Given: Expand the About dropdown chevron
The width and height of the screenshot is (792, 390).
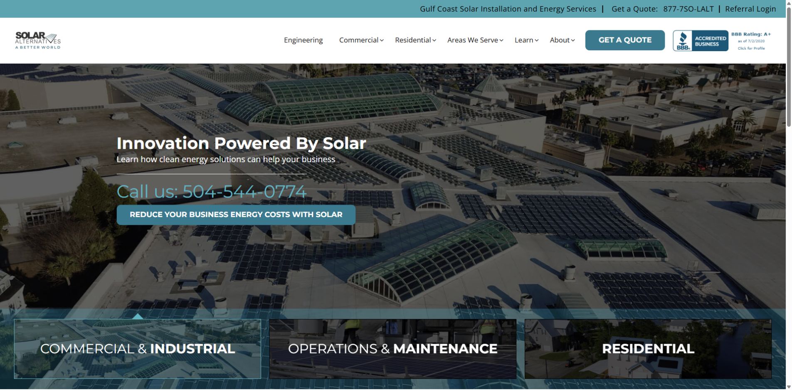Looking at the screenshot, I should pyautogui.click(x=573, y=40).
